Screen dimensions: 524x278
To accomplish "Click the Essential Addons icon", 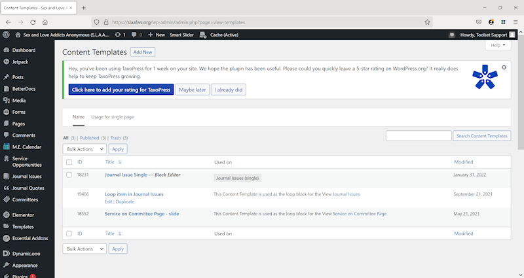I will (7, 238).
